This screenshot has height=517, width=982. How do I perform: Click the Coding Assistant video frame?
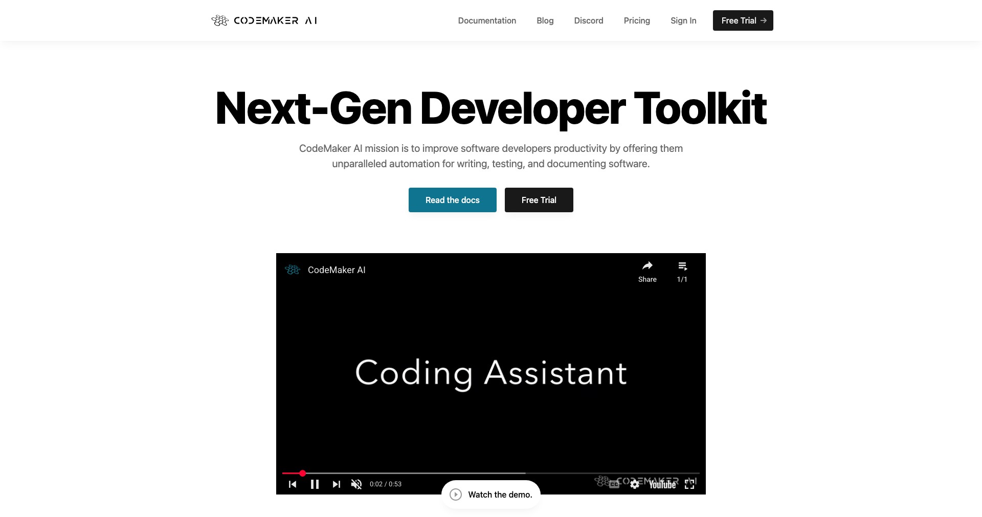491,373
